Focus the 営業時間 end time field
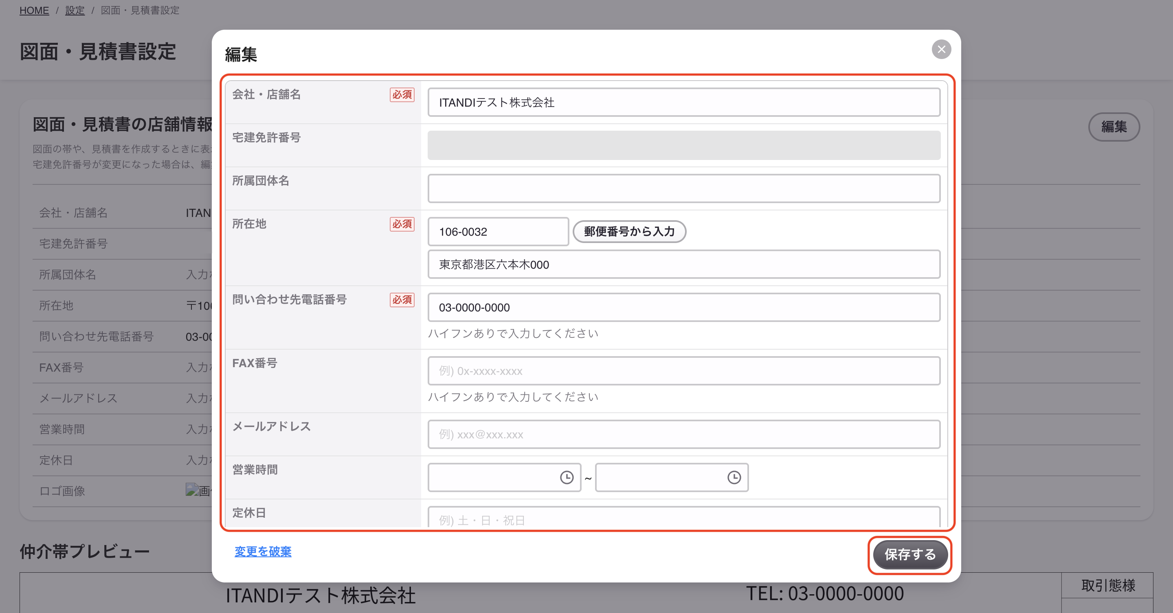 672,477
